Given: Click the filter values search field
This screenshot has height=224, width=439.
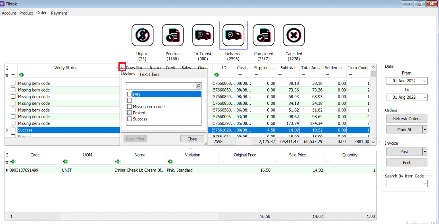Looking at the screenshot, I should pos(161,86).
